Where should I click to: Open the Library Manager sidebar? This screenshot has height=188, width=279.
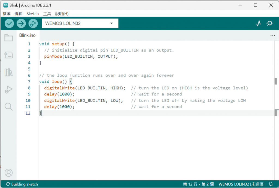(8, 72)
